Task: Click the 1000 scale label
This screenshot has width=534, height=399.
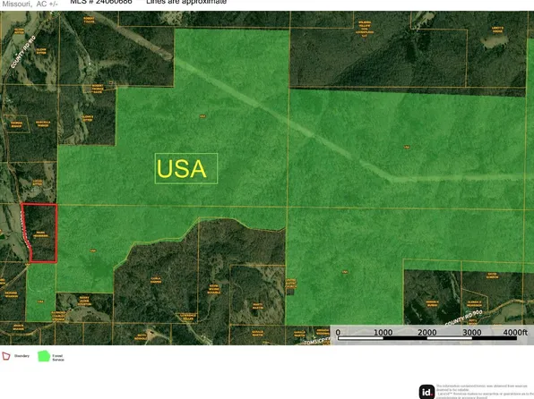Action: pyautogui.click(x=383, y=332)
